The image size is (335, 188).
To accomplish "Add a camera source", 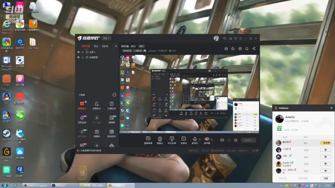I will tap(160, 140).
